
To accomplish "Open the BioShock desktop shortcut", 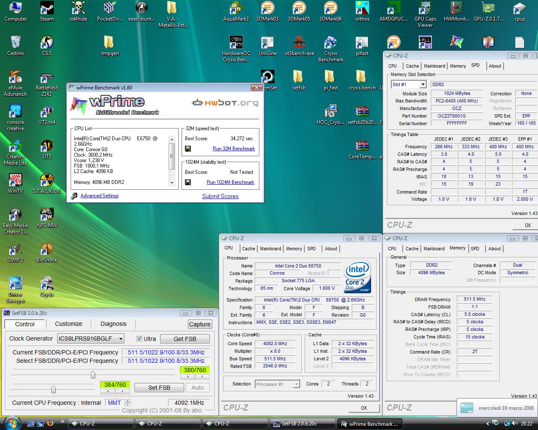I will click(x=47, y=252).
